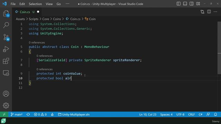Viewport: 221px width, 124px height.
Task: Click line number 12 in the gutter
Action: pyautogui.click(x=20, y=88)
